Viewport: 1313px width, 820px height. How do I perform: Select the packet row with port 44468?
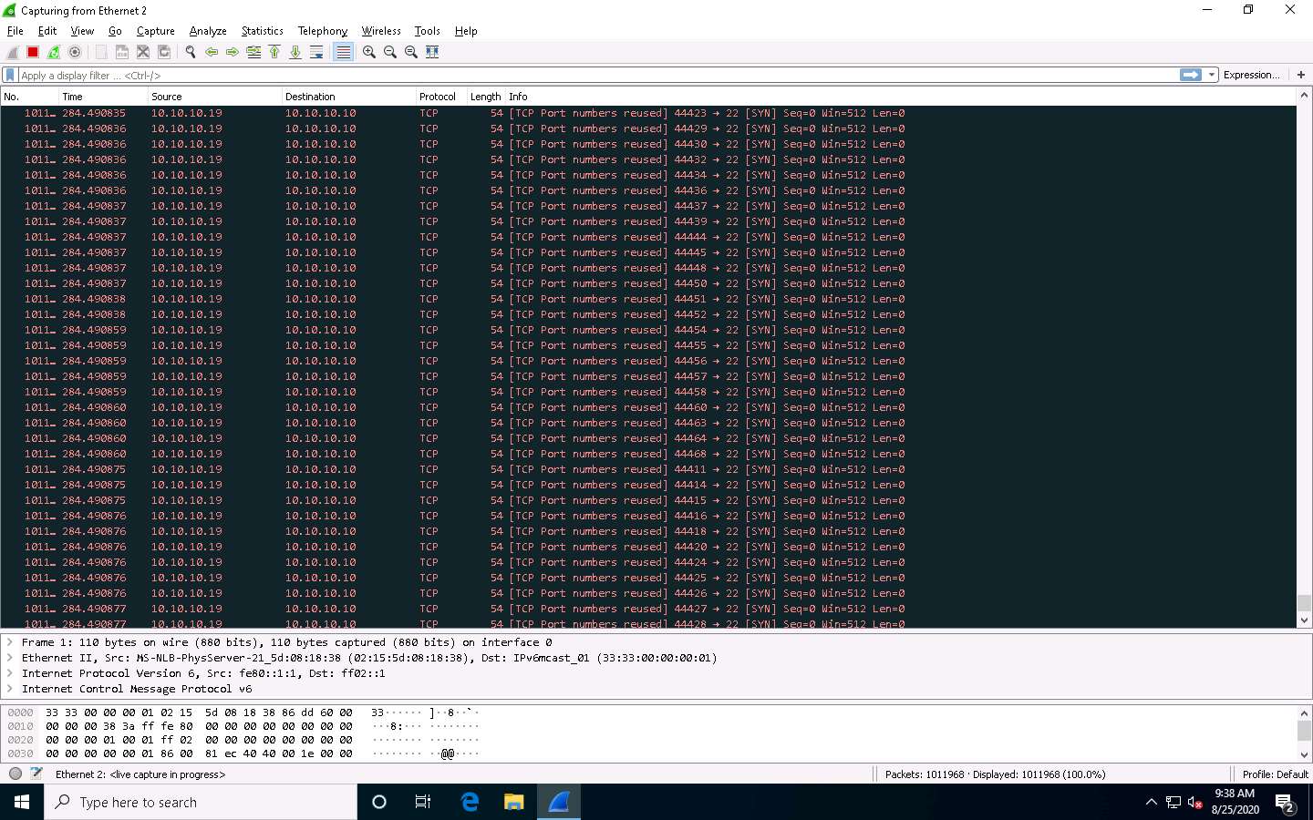(x=648, y=454)
